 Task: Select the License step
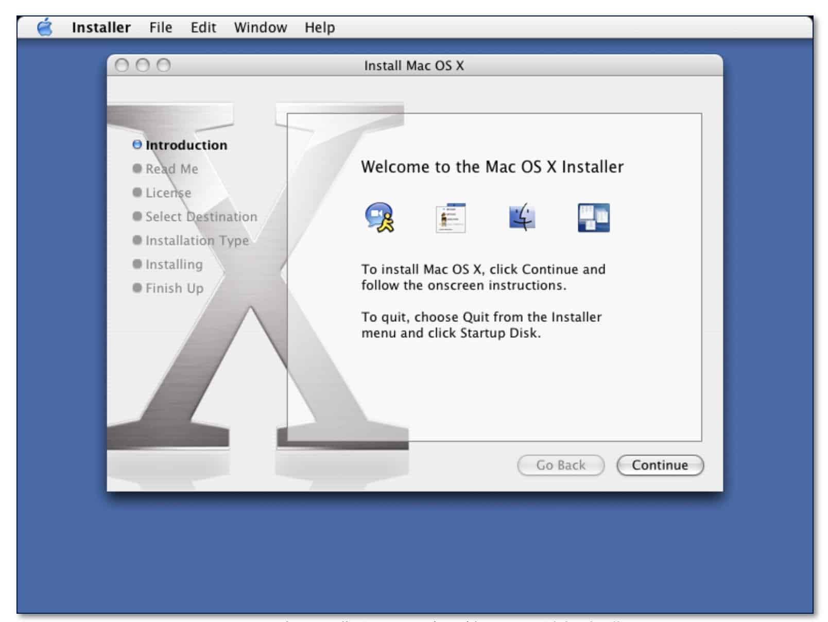(x=162, y=193)
